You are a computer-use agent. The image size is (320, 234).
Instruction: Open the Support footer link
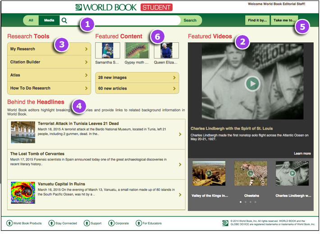[96, 223]
